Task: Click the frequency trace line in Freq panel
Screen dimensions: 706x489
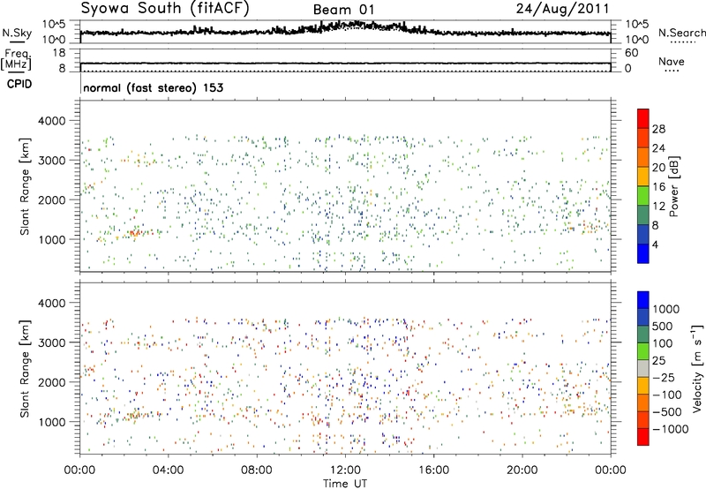Action: click(345, 64)
